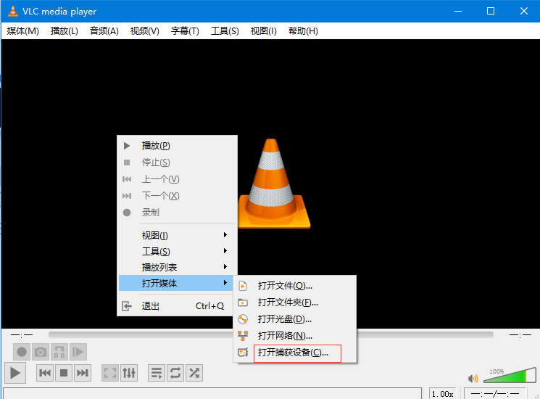Image resolution: width=540 pixels, height=399 pixels.
Task: Open the 字幕(T) menu
Action: click(x=185, y=31)
